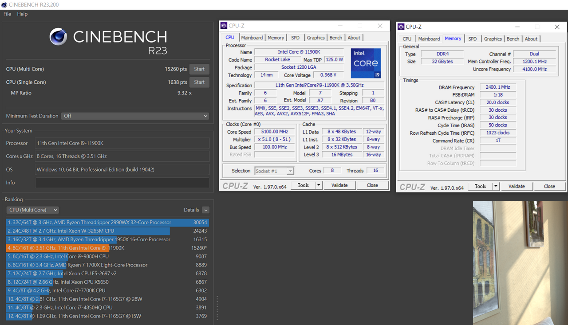Select Threadripper 1950X ranking row
The image size is (568, 325).
coord(107,239)
